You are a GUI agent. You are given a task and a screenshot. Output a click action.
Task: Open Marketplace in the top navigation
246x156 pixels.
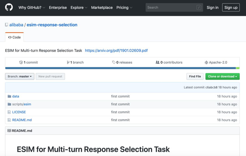(102, 7)
